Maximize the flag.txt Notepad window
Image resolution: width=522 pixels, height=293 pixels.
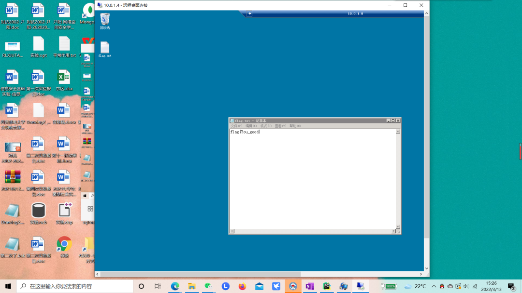393,121
